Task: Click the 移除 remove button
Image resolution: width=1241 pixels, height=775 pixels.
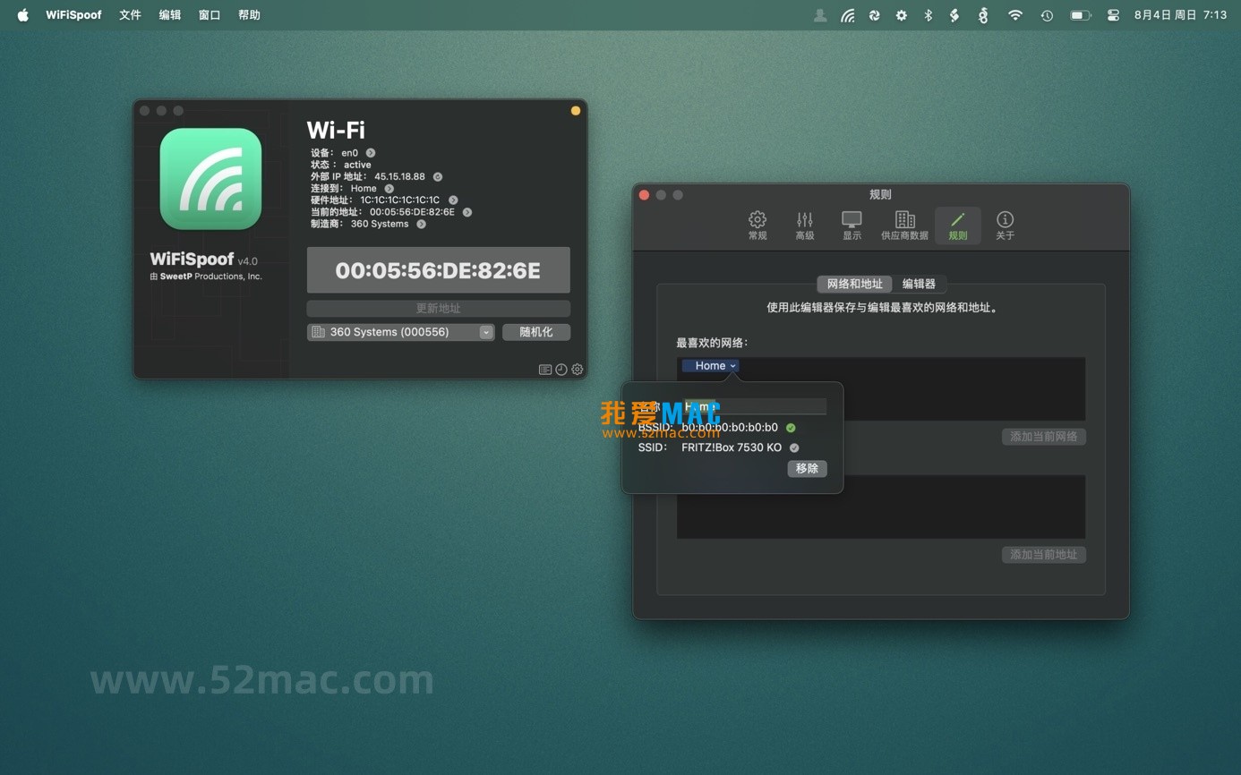Action: (807, 469)
